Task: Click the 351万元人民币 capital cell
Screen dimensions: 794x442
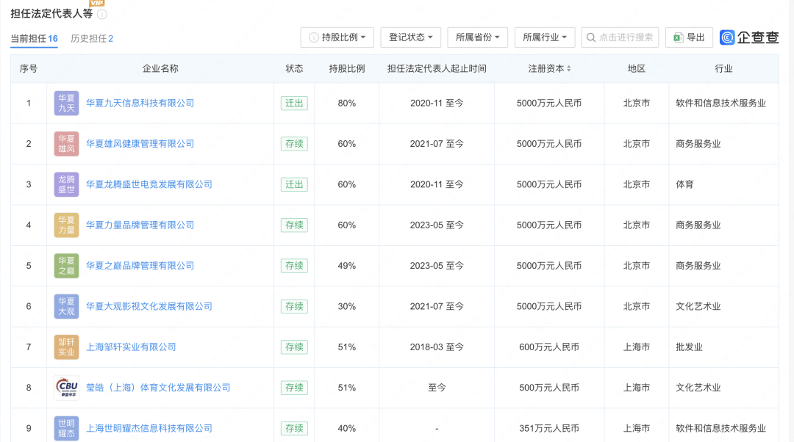Action: (x=549, y=428)
